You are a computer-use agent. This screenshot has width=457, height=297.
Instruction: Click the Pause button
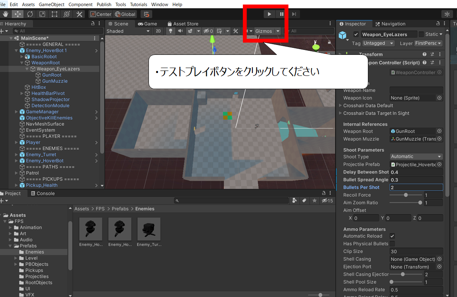(x=282, y=14)
